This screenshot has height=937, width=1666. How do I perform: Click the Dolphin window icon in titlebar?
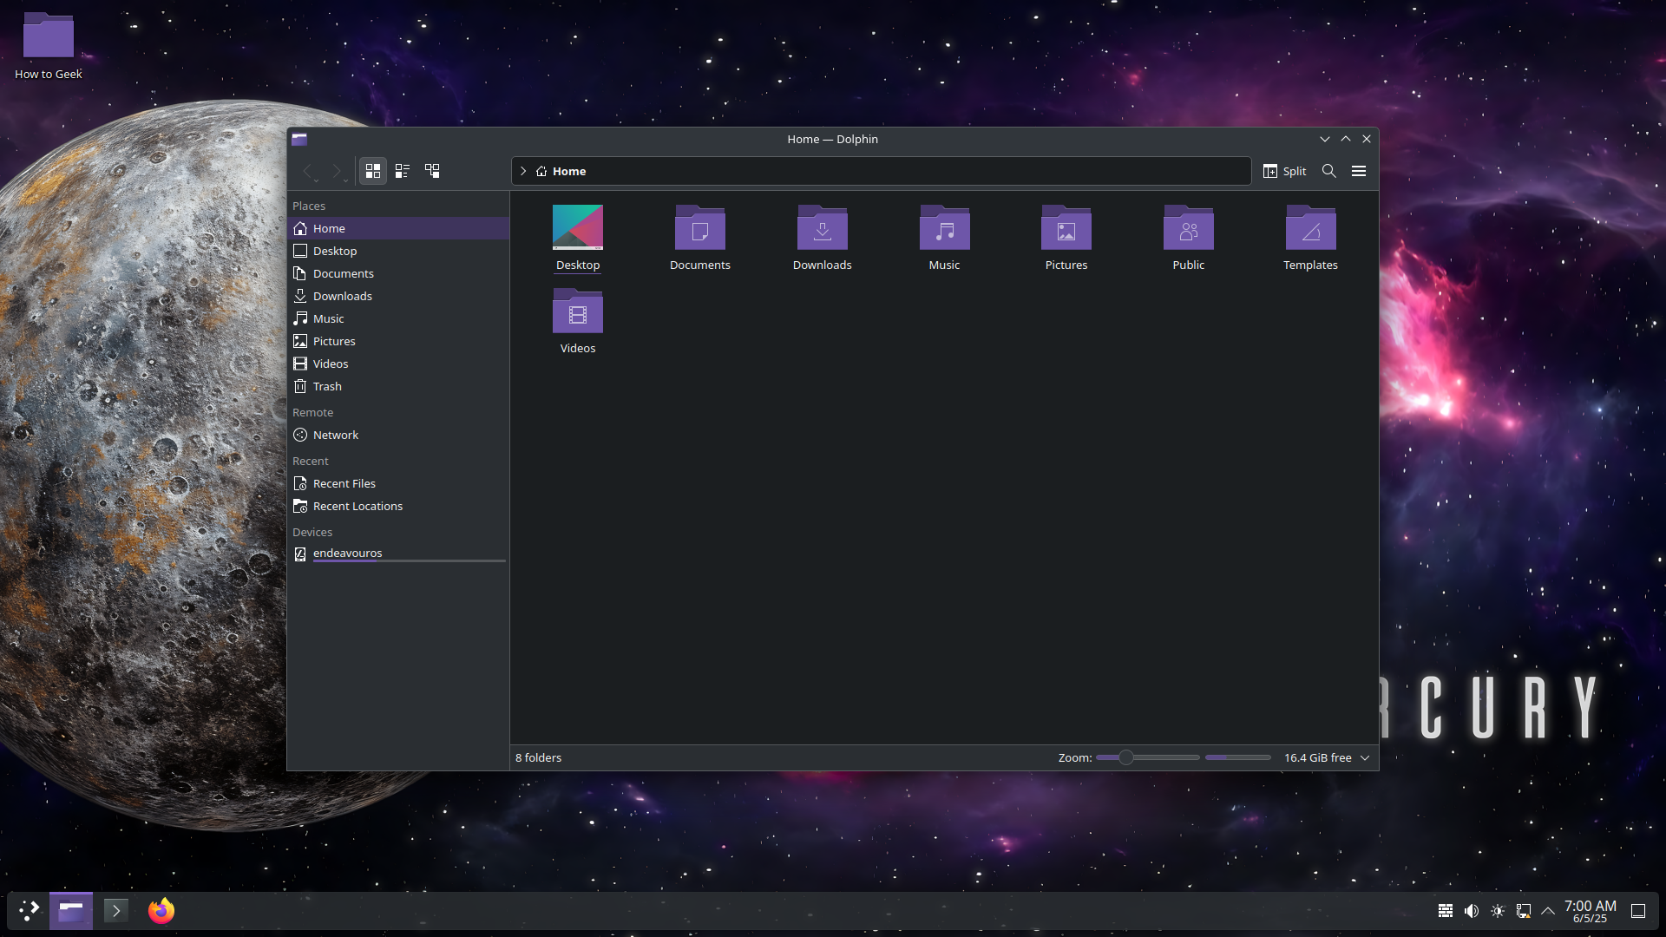tap(299, 139)
